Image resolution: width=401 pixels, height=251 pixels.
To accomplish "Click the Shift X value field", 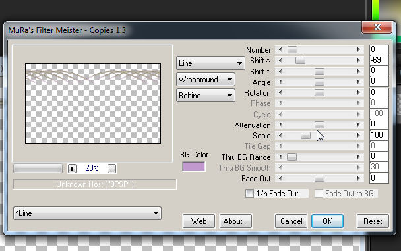I will click(x=379, y=60).
